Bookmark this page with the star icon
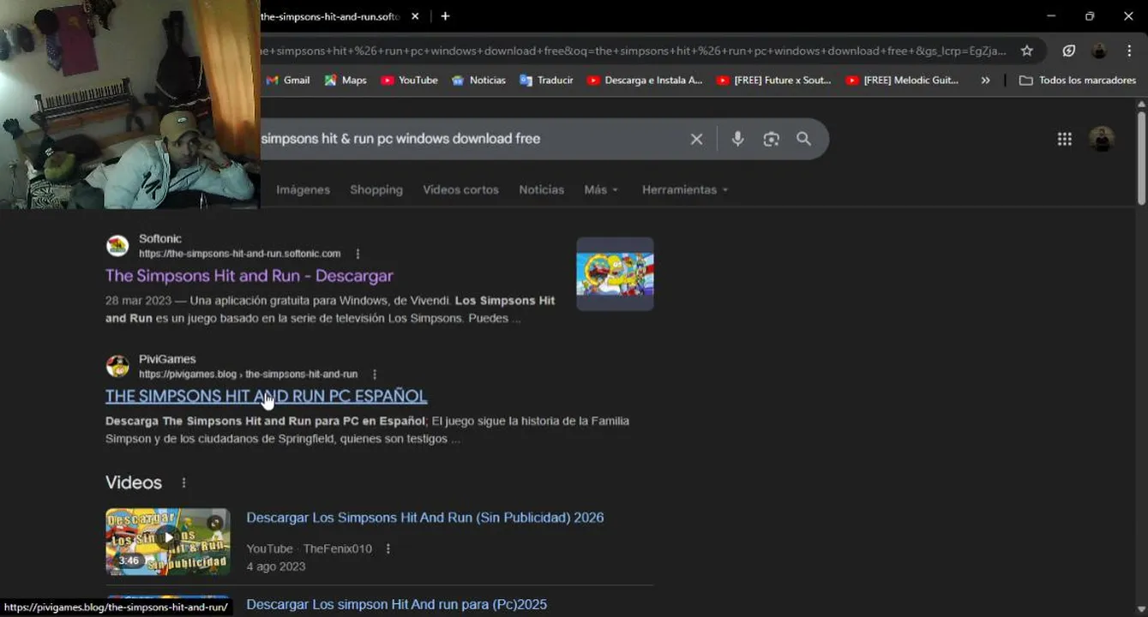 point(1027,51)
